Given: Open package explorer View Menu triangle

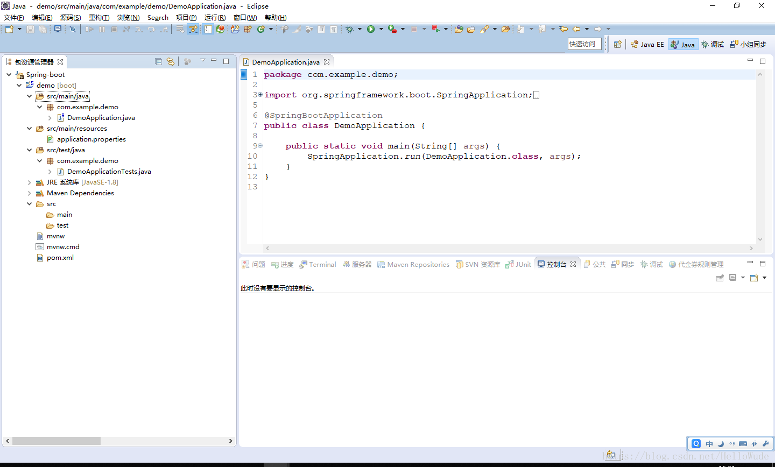Looking at the screenshot, I should 203,60.
